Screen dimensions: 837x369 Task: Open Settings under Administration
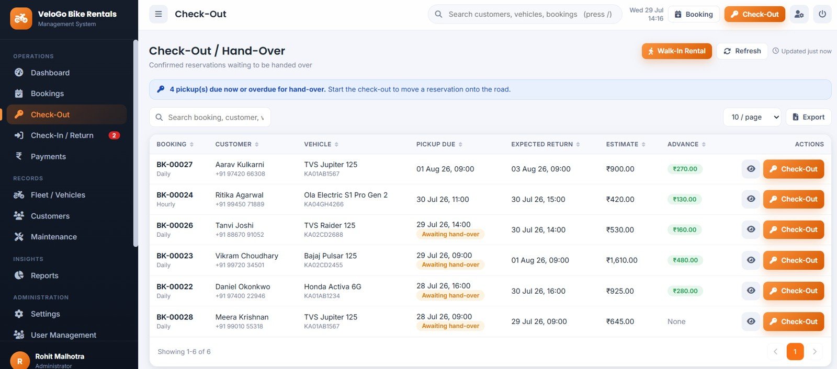tap(66, 314)
